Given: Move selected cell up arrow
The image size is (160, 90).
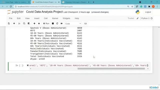Looking at the screenshot, I should point(34,23).
